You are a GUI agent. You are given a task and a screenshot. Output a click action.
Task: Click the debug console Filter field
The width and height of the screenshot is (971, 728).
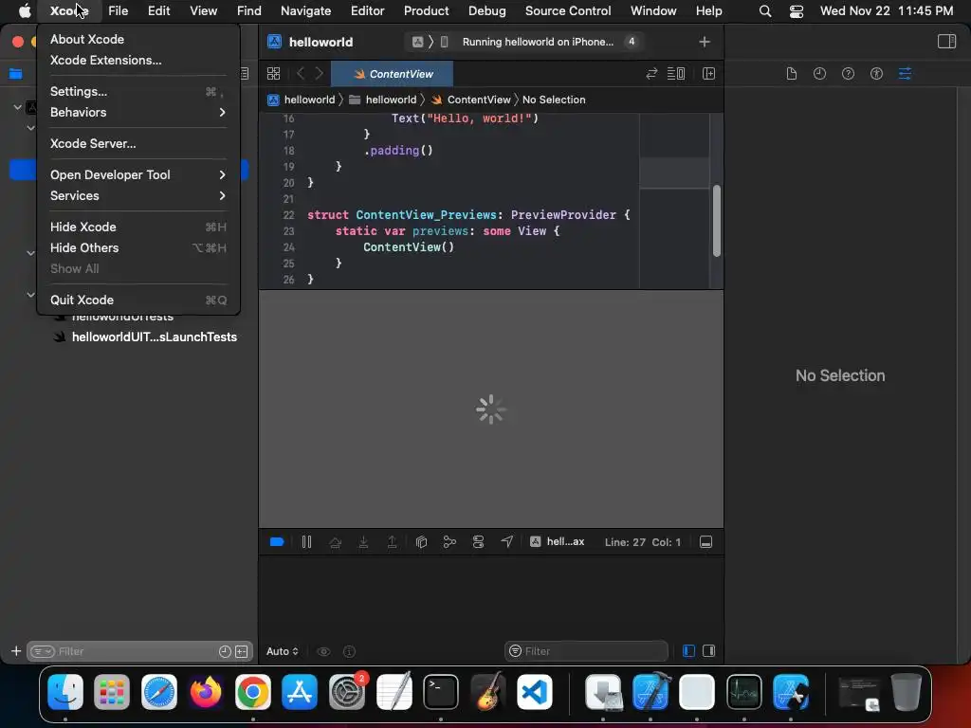point(586,651)
